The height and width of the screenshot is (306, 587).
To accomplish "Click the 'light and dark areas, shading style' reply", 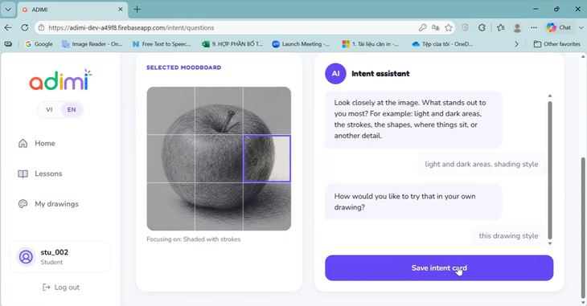I will coord(482,164).
